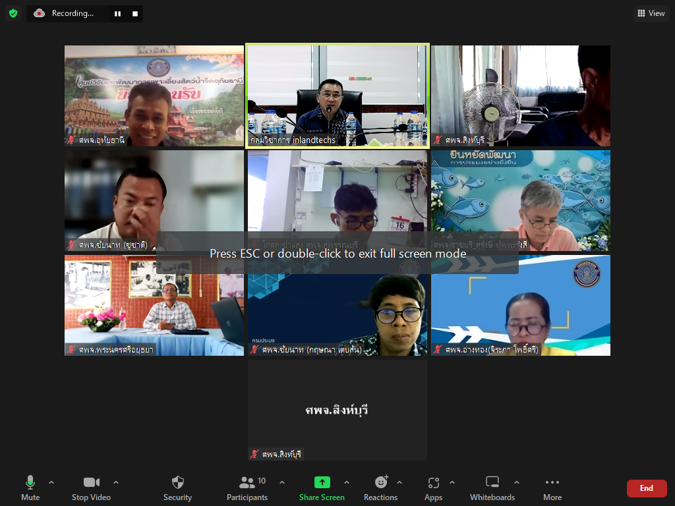Expand audio options chevron beside Mute
Image resolution: width=675 pixels, height=506 pixels.
pos(51,482)
